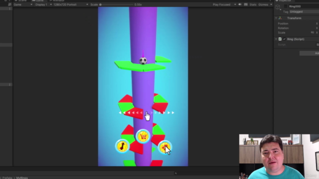The image size is (319, 179).
Task: Open the Gizmos dropdown arrow
Action: click(x=271, y=4)
